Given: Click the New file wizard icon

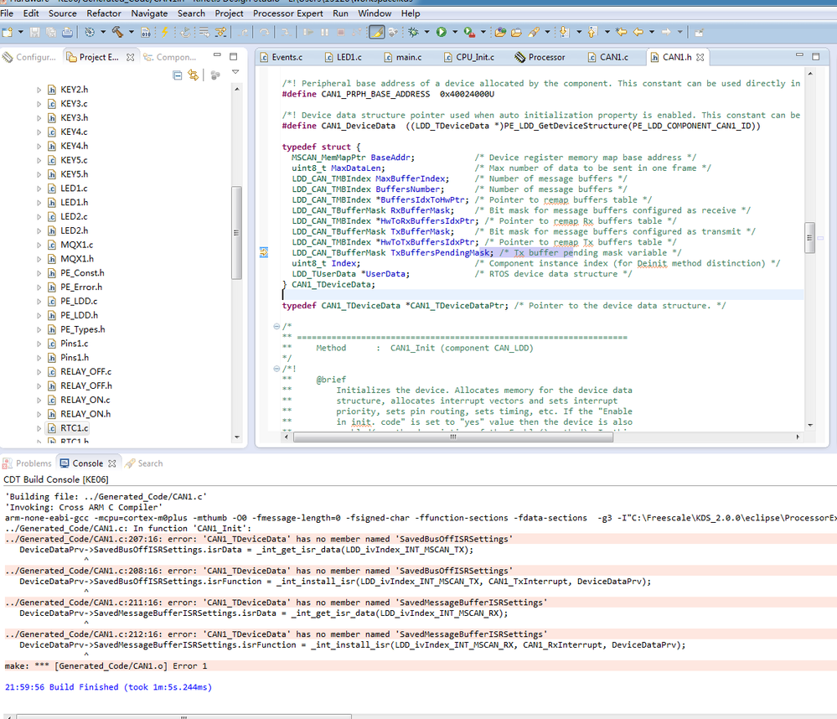Looking at the screenshot, I should click(8, 32).
